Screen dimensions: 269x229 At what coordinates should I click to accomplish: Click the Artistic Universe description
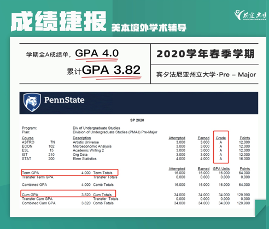click(86, 142)
